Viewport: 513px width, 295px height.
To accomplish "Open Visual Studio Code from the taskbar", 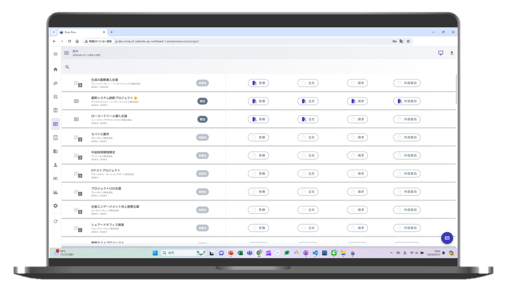I will click(315, 253).
